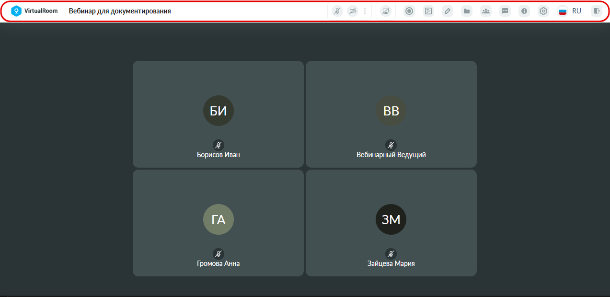Click the webinar title "Вебинар для документирования"
This screenshot has width=610, height=297.
[120, 11]
